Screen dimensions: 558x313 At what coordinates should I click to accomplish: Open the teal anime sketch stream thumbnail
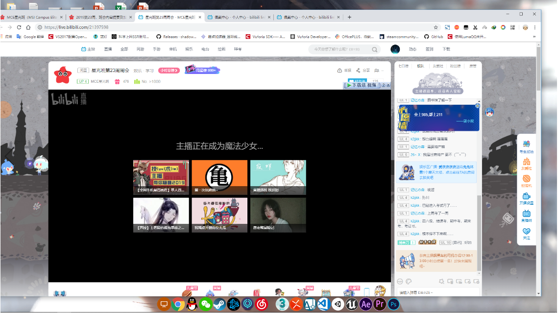pyautogui.click(x=278, y=177)
